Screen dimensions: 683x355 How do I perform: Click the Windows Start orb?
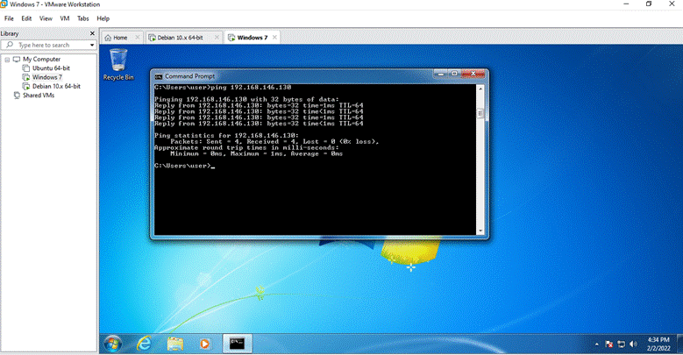(113, 344)
